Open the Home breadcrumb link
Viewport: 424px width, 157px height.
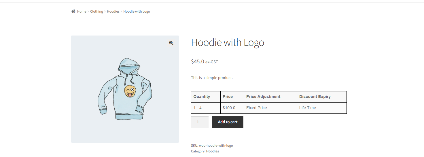click(x=82, y=11)
